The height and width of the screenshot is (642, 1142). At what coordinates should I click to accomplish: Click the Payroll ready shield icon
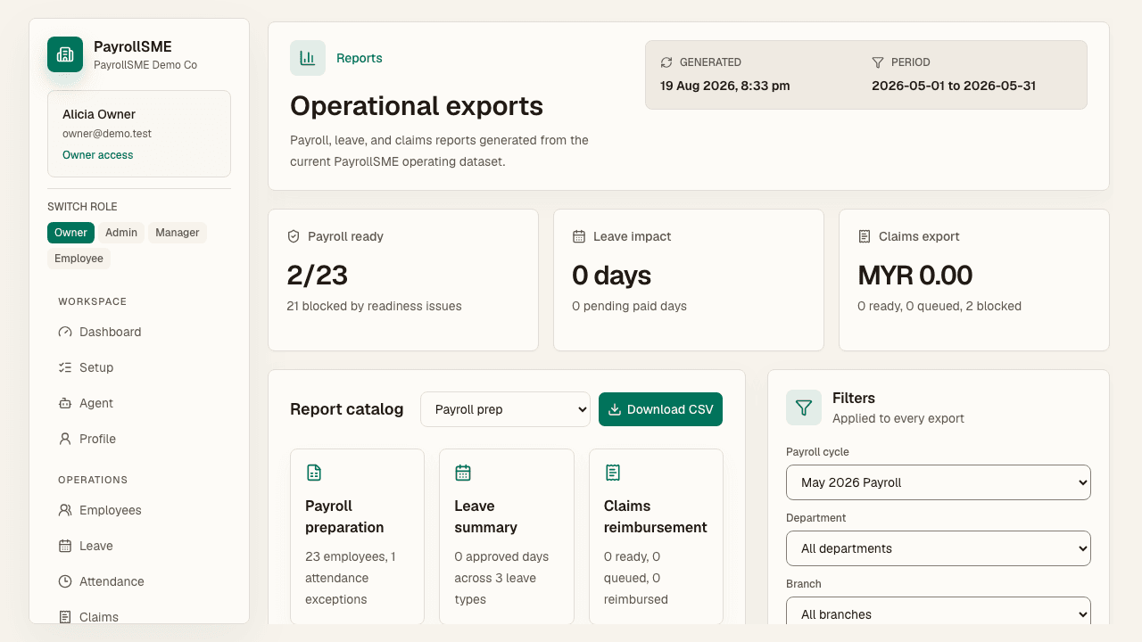[x=294, y=236]
